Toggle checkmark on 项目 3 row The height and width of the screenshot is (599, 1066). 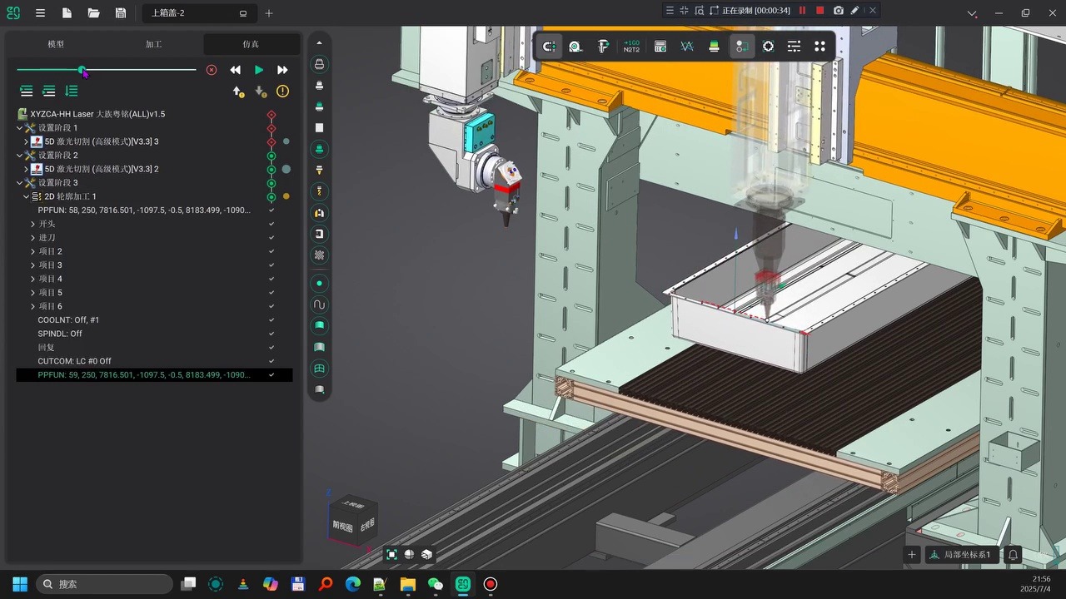pos(271,265)
